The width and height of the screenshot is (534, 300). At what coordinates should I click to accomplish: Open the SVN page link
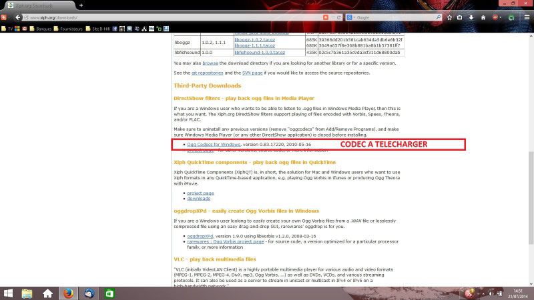(252, 73)
